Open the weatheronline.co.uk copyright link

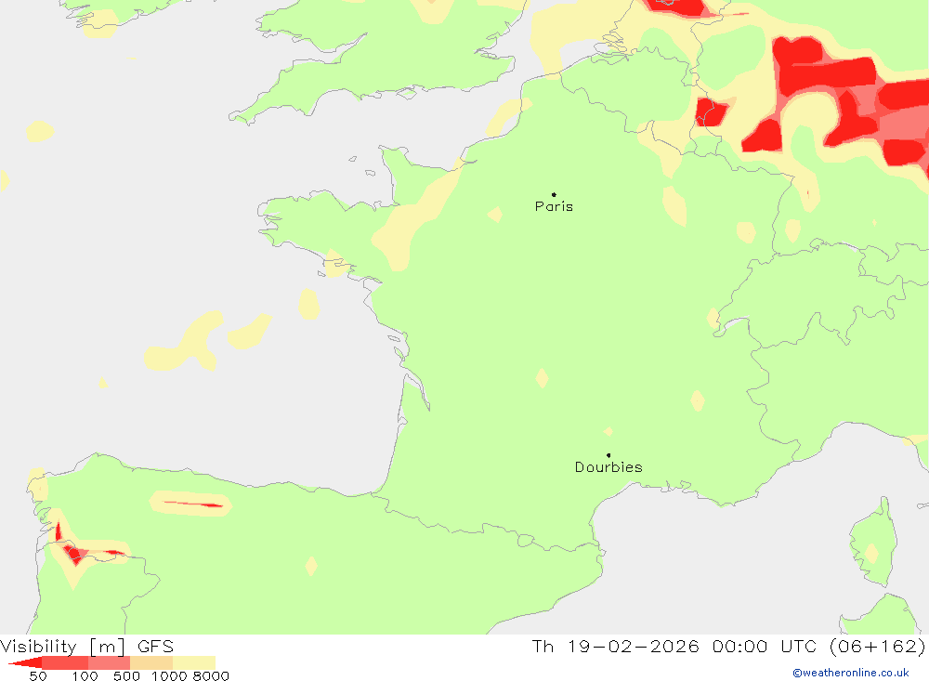tap(851, 673)
